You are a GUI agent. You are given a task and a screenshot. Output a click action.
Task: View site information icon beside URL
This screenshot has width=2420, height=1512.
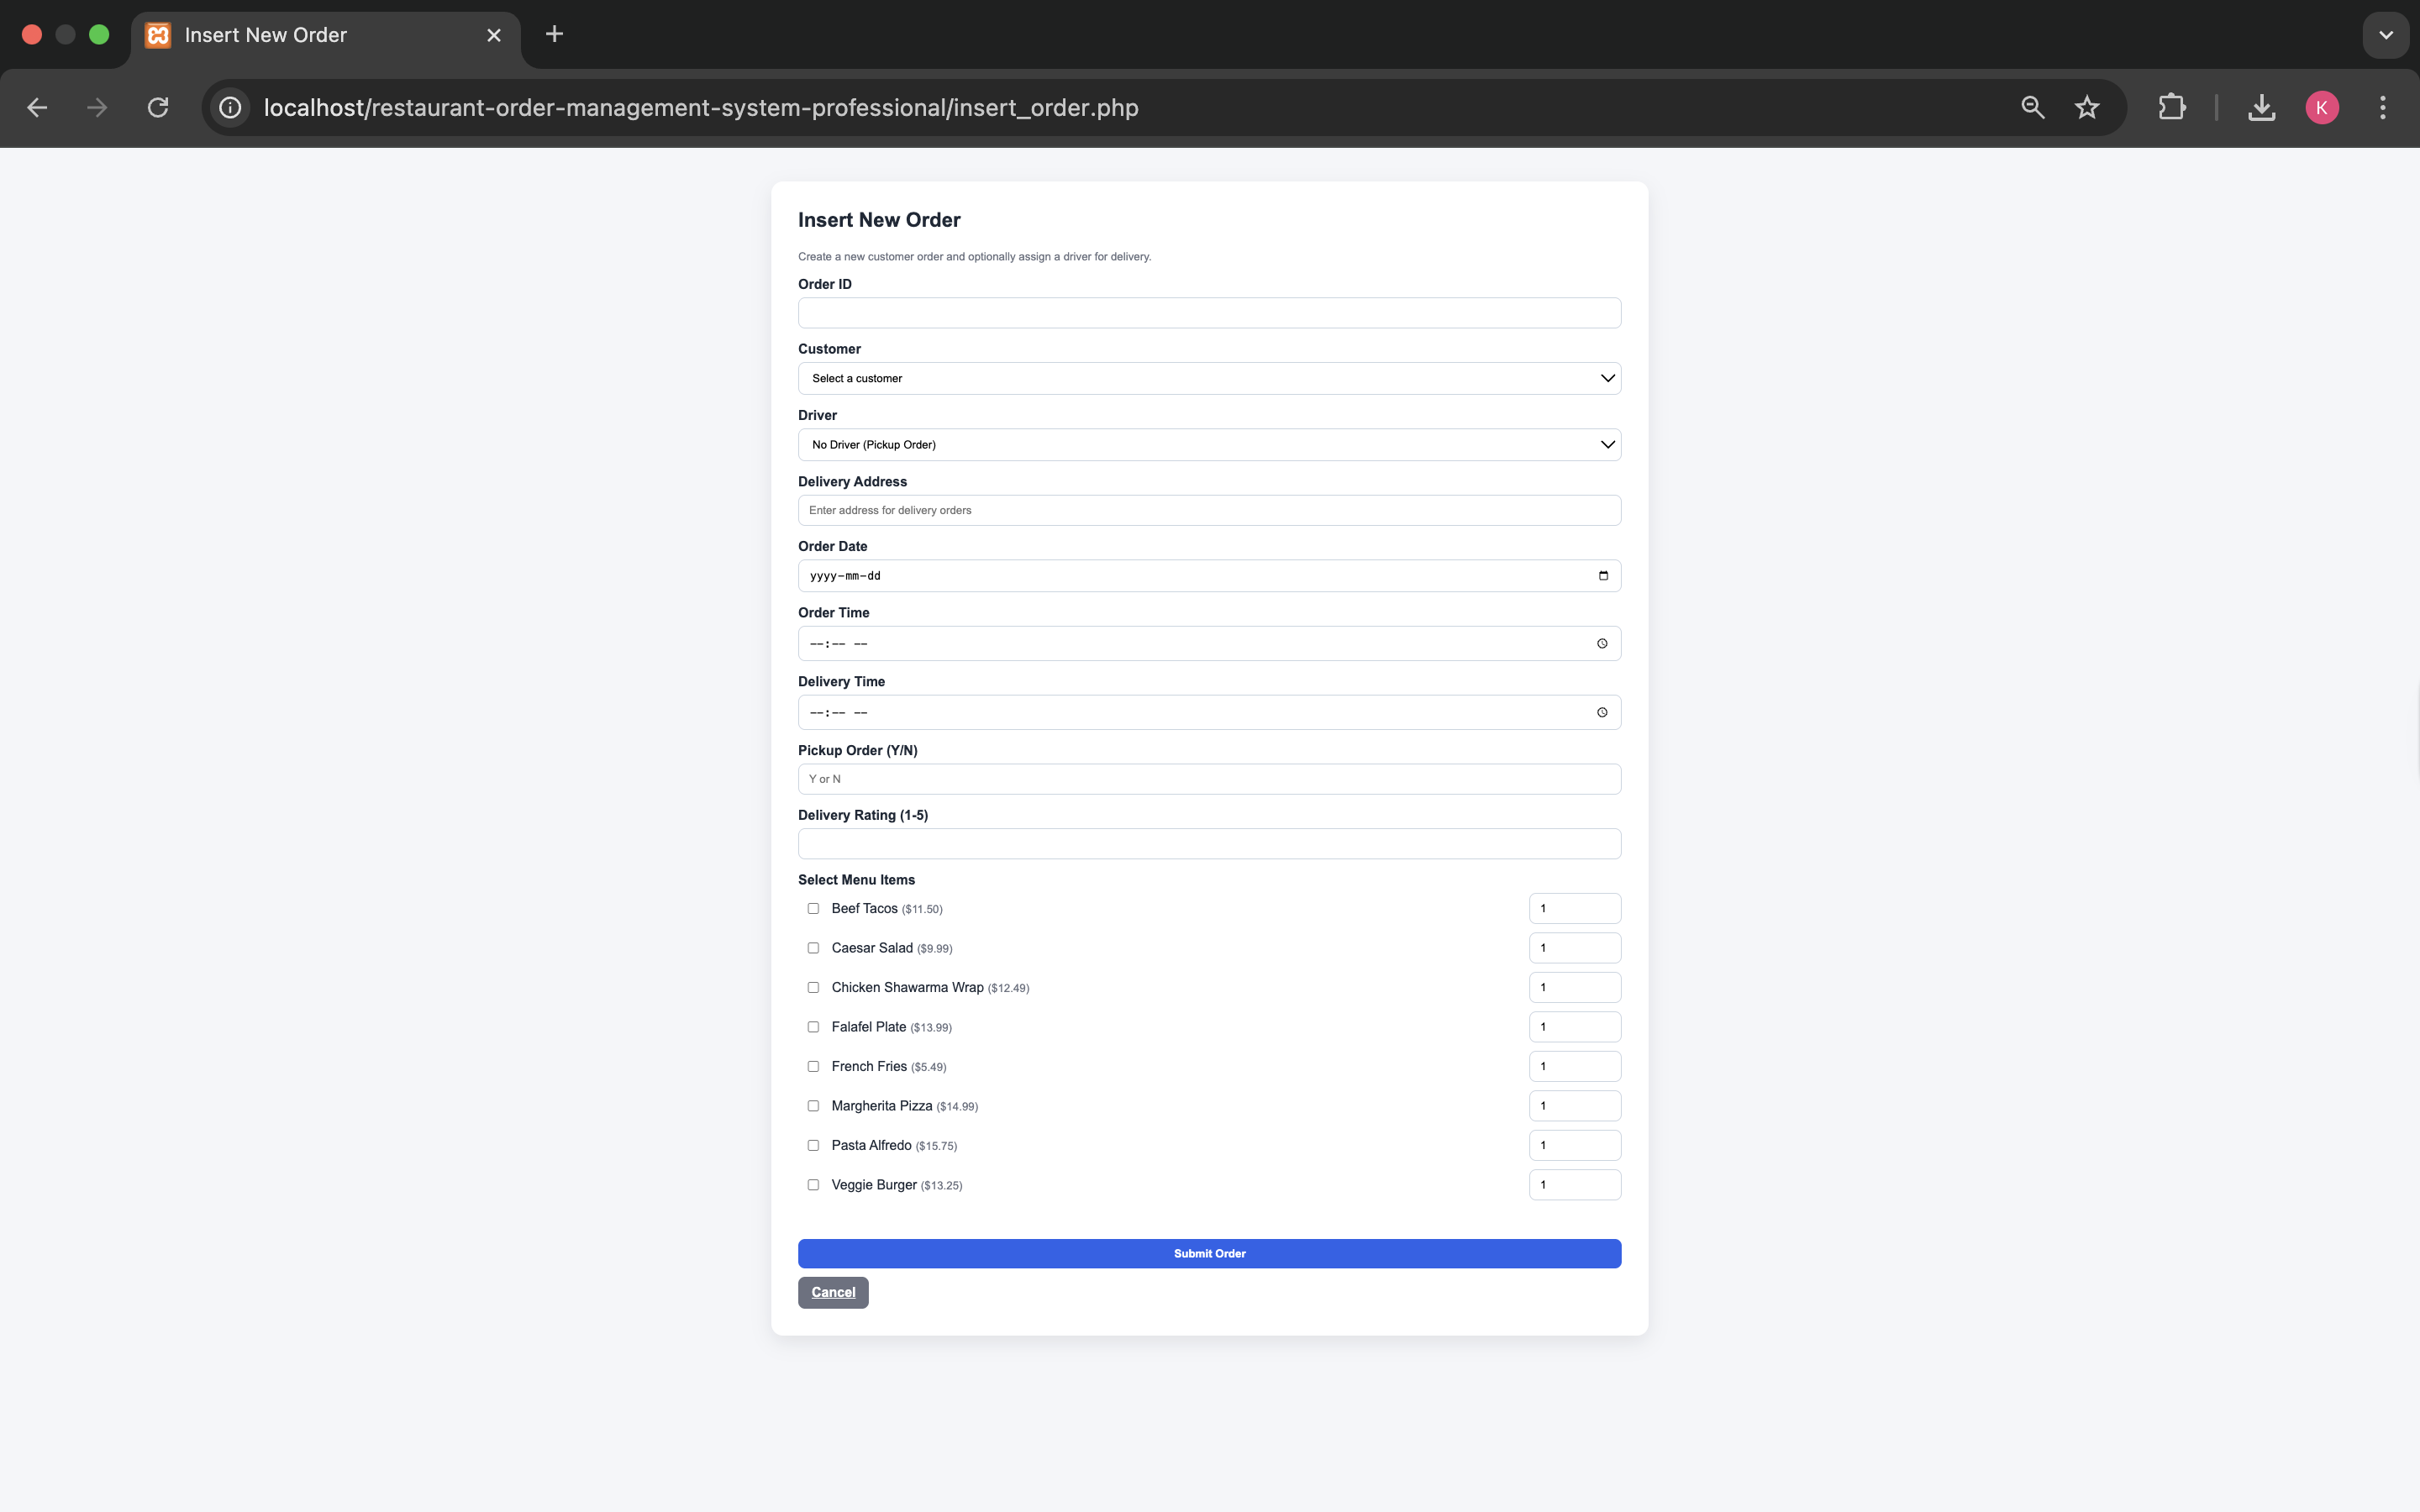pos(230,108)
